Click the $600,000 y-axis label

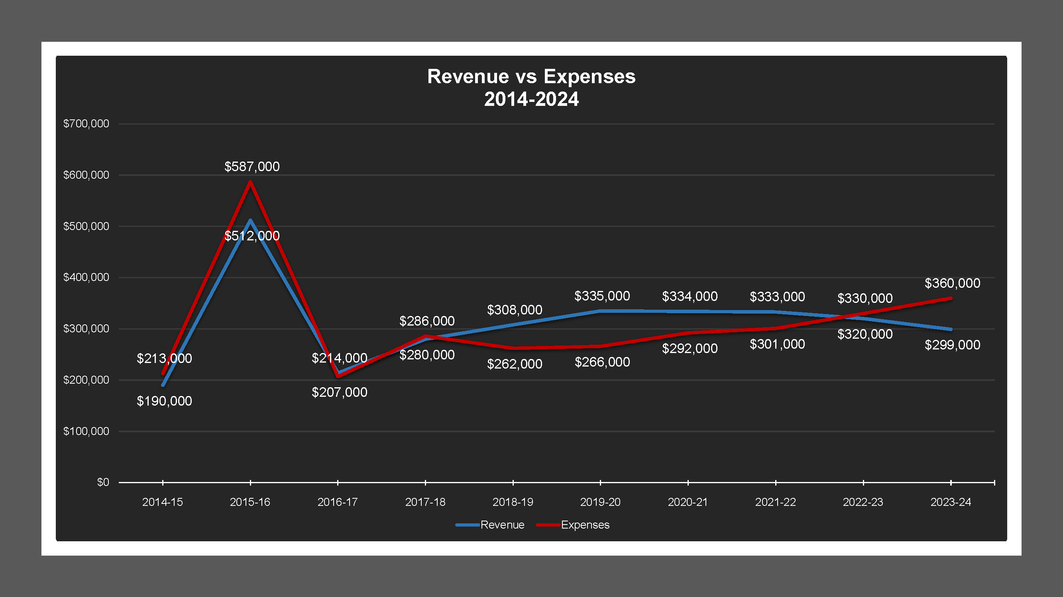tap(86, 175)
